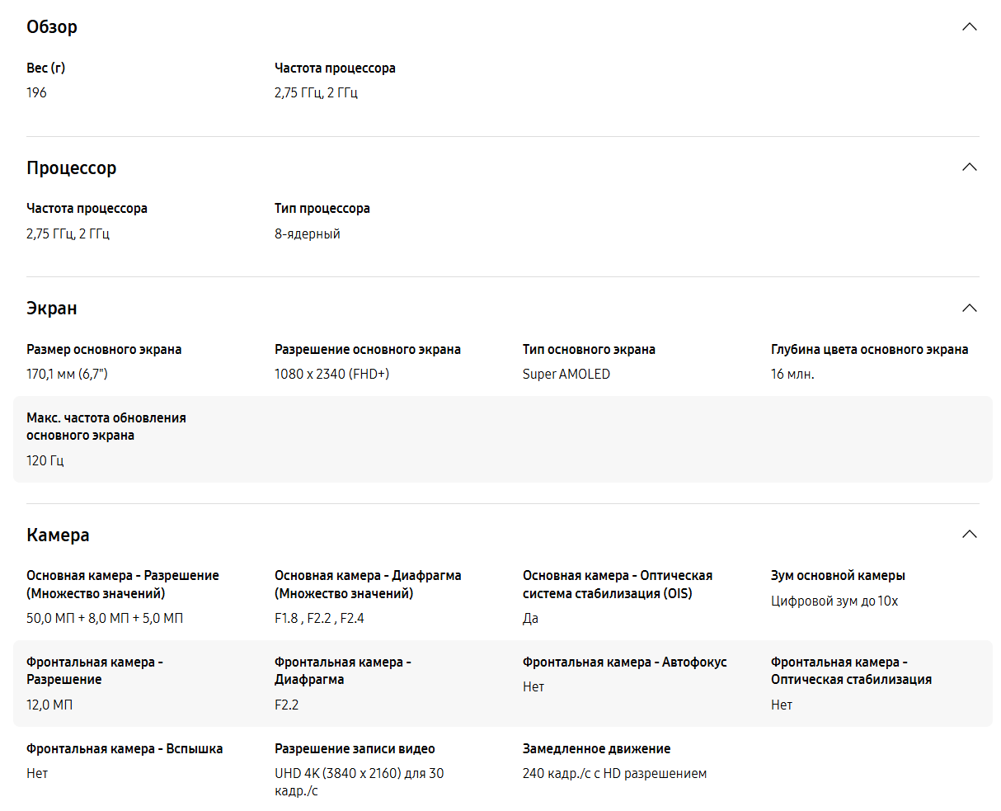Click the Обзор section heading

pyautogui.click(x=52, y=27)
